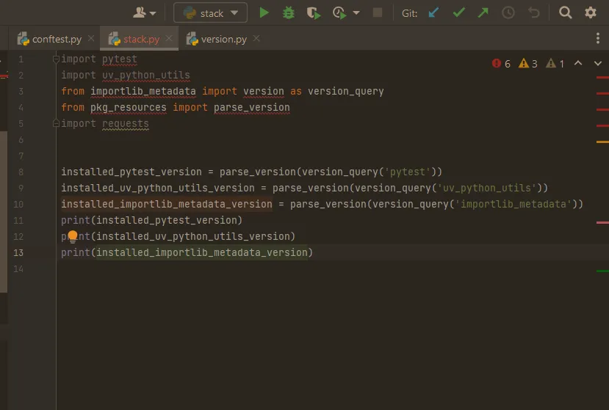
Task: Click the Git rollback undo arrow
Action: point(534,12)
